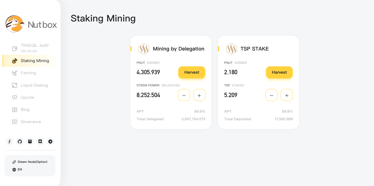The image size is (374, 186).
Task: Click the wallet icon beside TR4EQb address
Action: (x=15, y=49)
